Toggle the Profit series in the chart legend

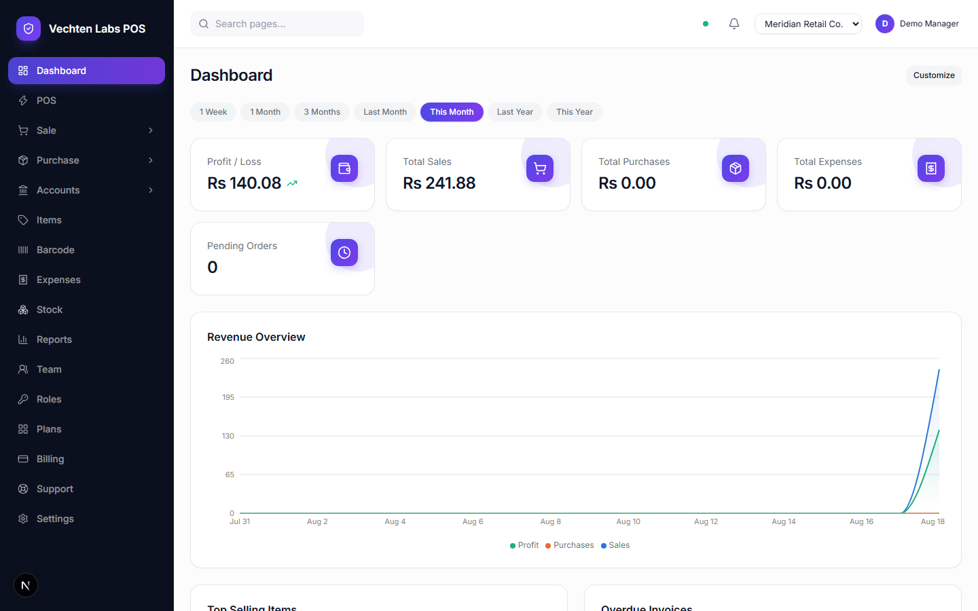(x=524, y=545)
